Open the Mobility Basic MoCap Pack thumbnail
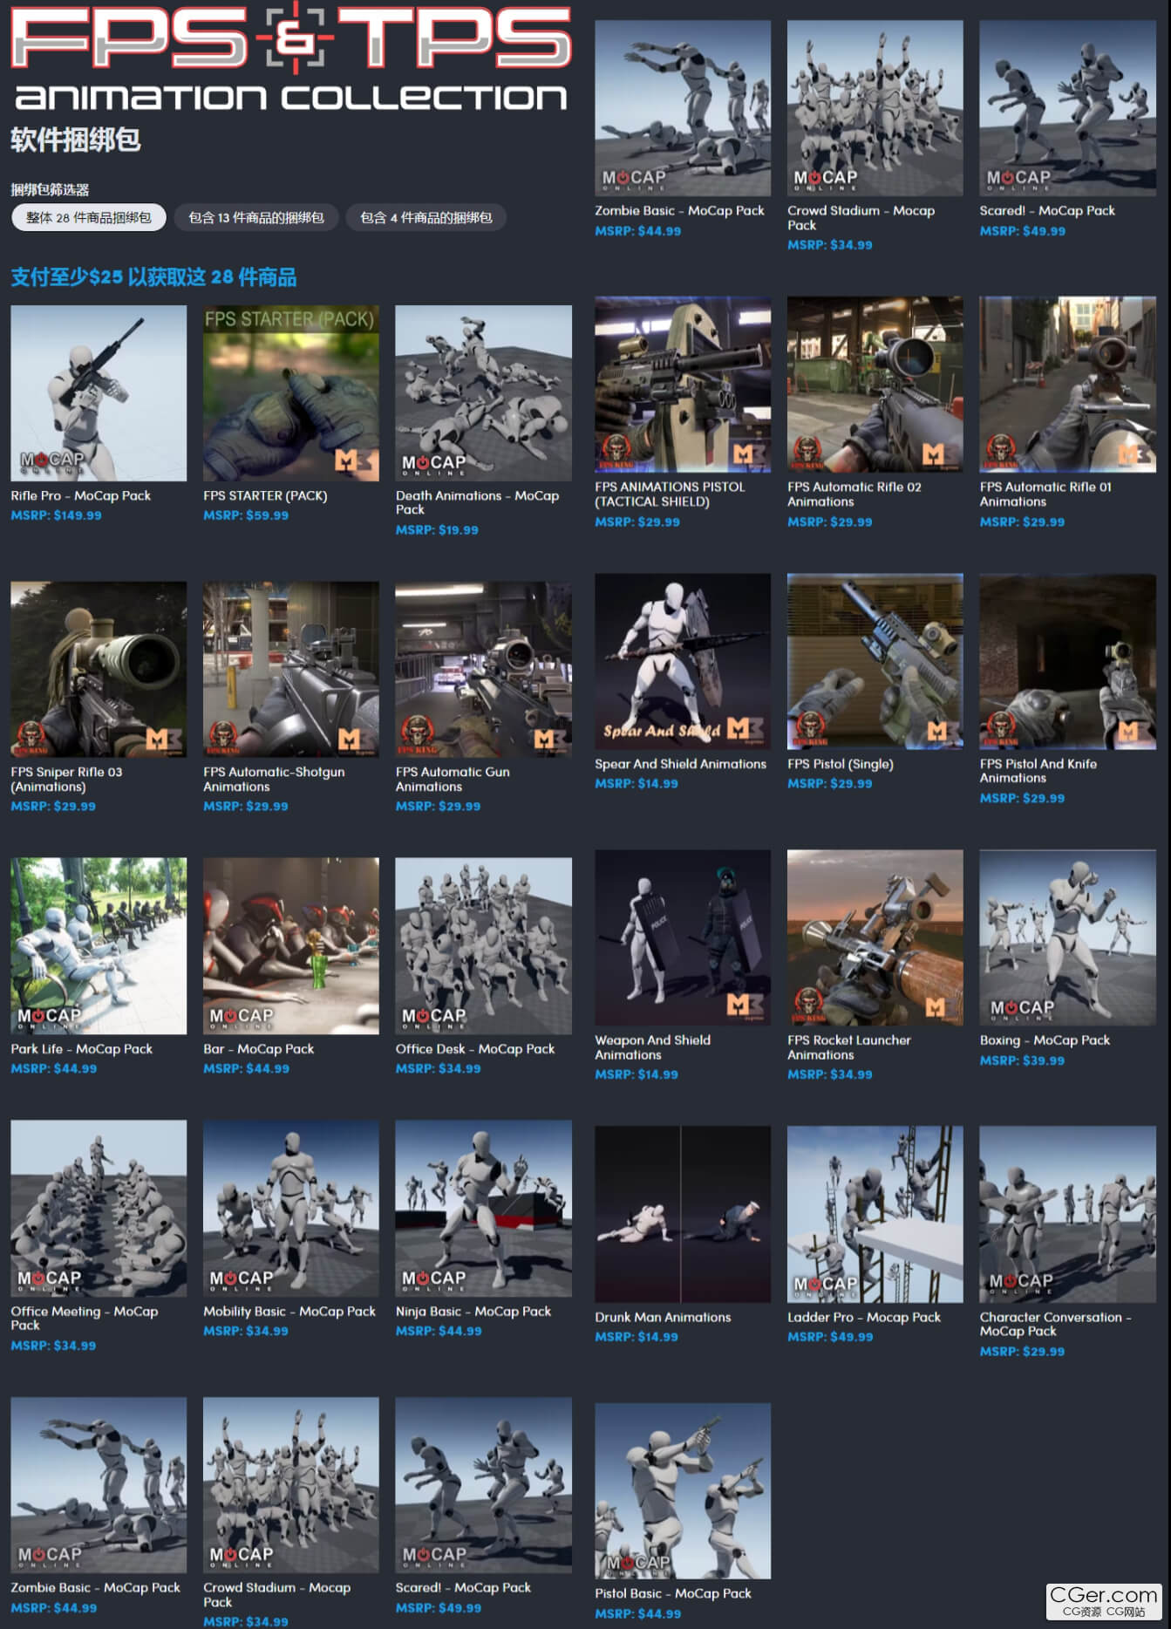The width and height of the screenshot is (1171, 1629). click(x=291, y=1208)
